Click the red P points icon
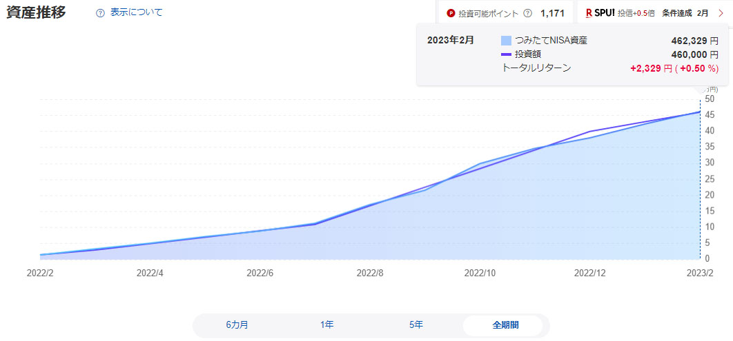The width and height of the screenshot is (733, 341). click(451, 12)
